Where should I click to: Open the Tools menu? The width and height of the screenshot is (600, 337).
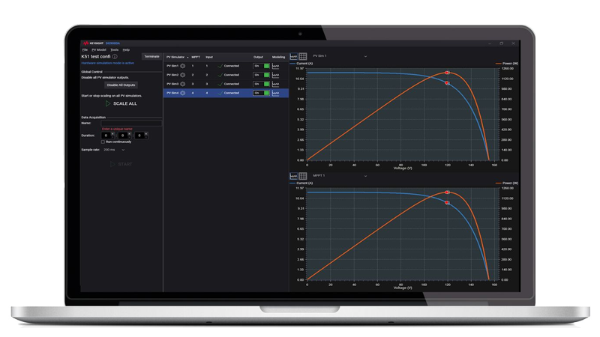click(x=114, y=49)
